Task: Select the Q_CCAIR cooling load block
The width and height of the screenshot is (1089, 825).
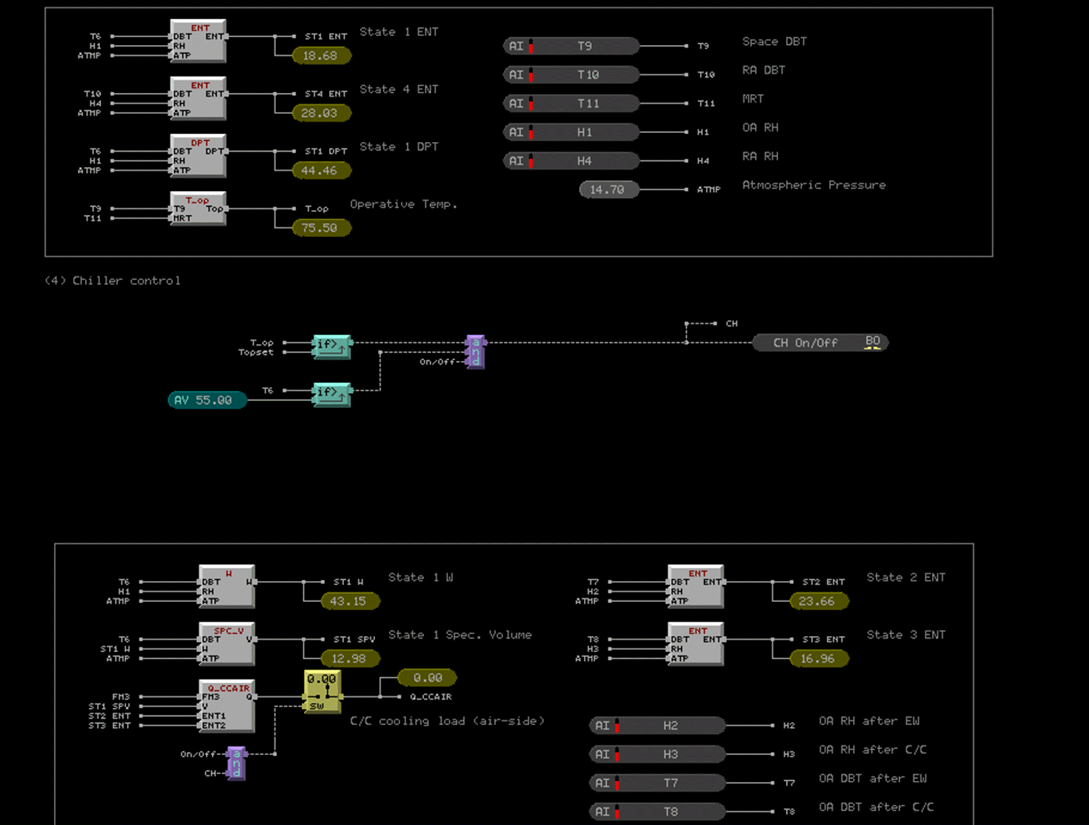Action: [227, 706]
